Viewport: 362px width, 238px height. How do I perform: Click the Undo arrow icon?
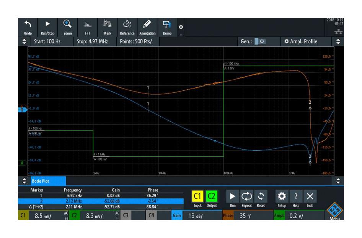(28, 26)
